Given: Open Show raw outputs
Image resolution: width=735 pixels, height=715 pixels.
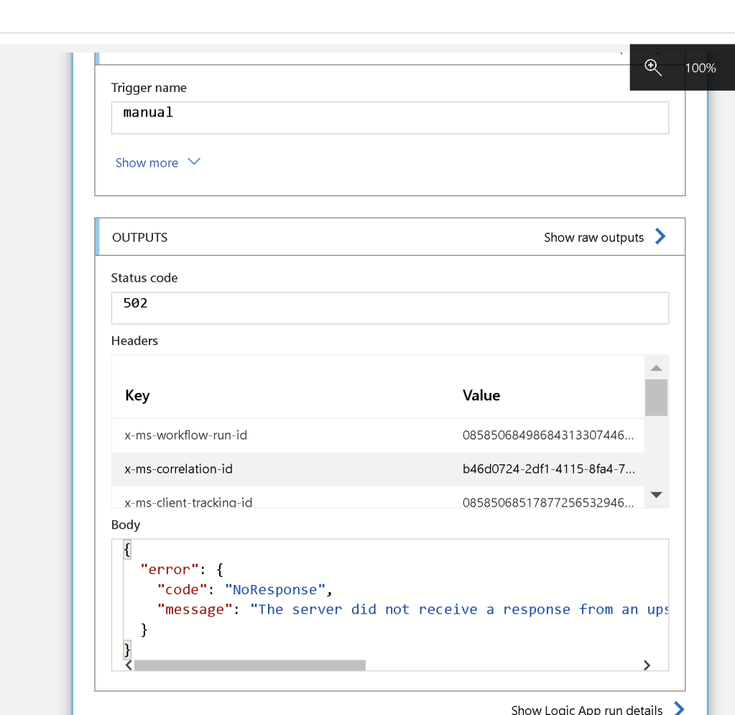Looking at the screenshot, I should pos(593,237).
